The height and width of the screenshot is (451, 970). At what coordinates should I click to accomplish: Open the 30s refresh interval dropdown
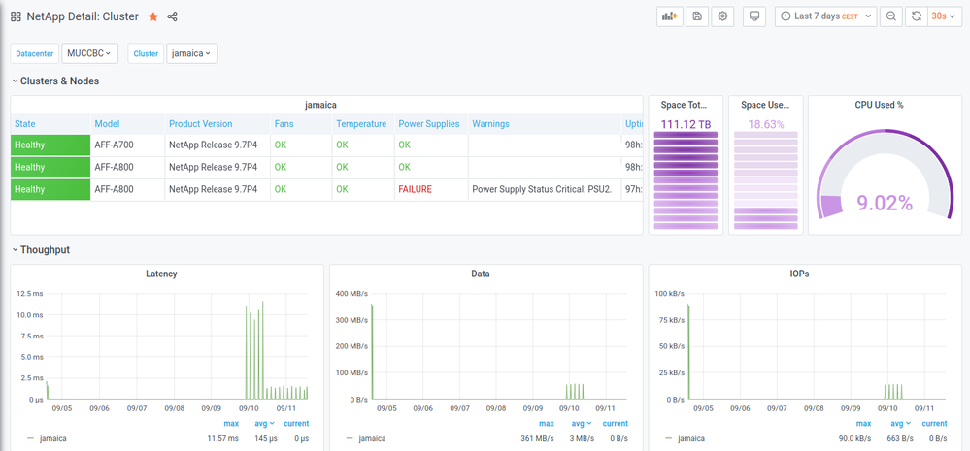(x=945, y=16)
